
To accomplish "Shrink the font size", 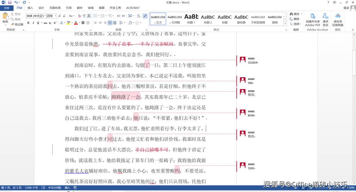I will point(64,16).
